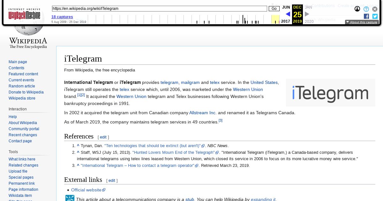The width and height of the screenshot is (383, 201).
Task: Select JUN previous month capture
Action: coord(286,7)
